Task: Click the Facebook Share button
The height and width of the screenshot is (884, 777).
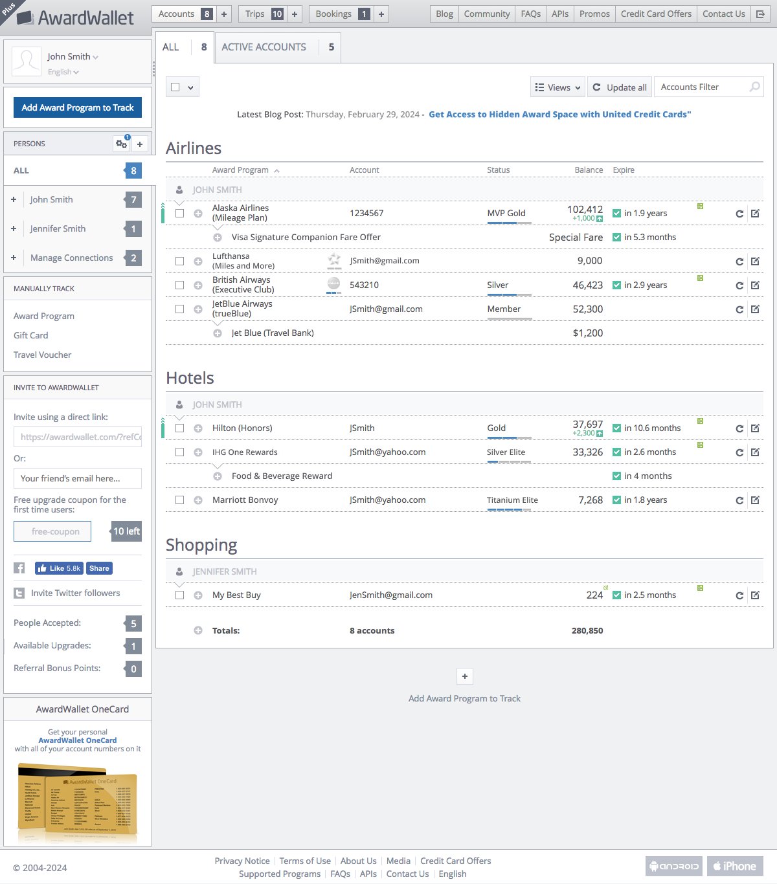Action: tap(99, 568)
